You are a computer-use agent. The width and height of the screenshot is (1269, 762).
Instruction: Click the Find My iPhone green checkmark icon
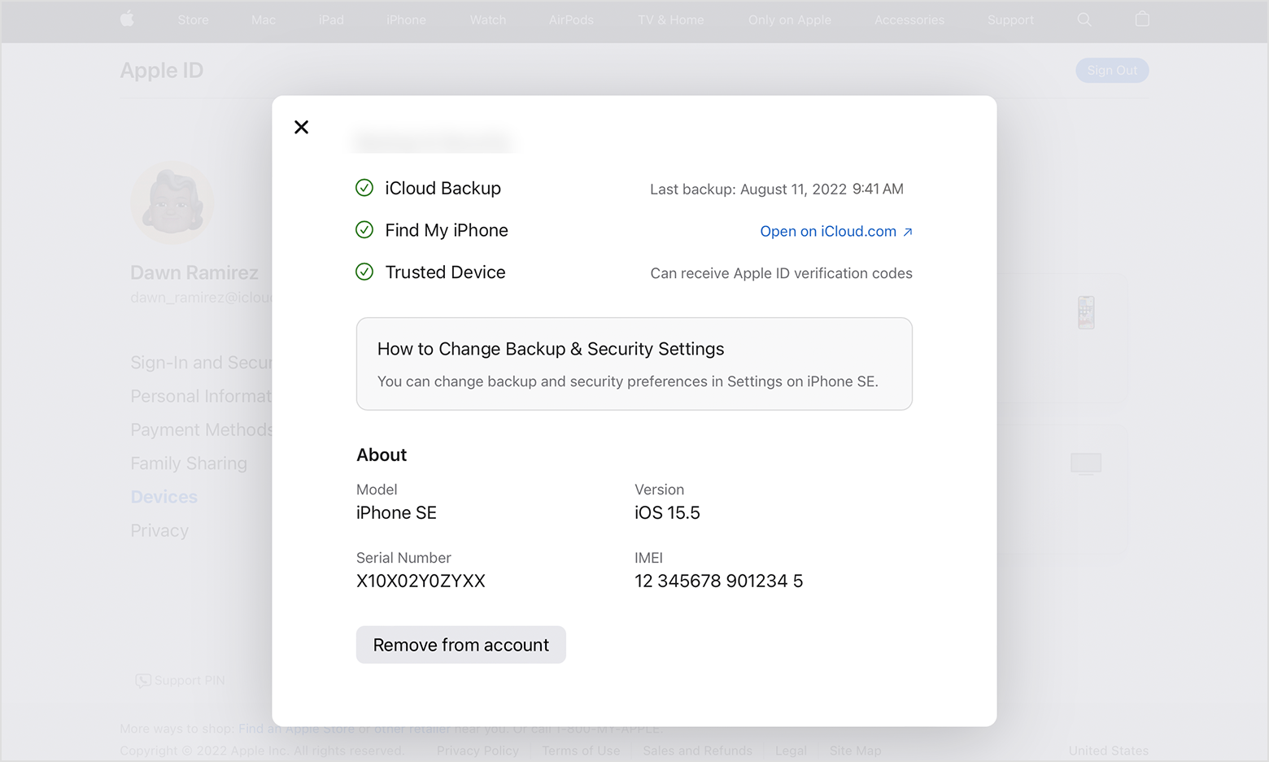(364, 230)
